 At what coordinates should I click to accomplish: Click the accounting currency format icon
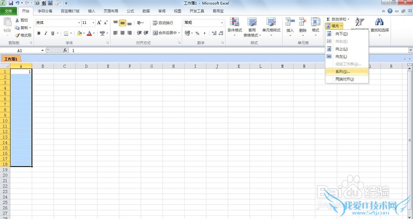(x=187, y=33)
